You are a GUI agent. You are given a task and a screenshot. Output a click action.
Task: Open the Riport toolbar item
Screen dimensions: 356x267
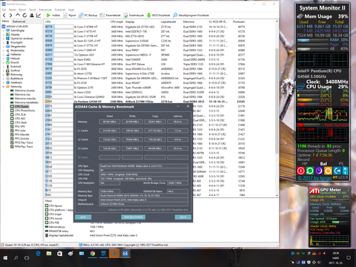point(70,16)
